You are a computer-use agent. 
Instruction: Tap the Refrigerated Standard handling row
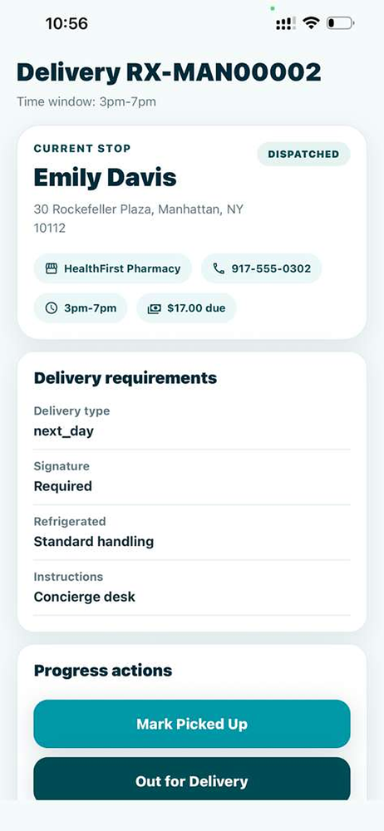(192, 532)
